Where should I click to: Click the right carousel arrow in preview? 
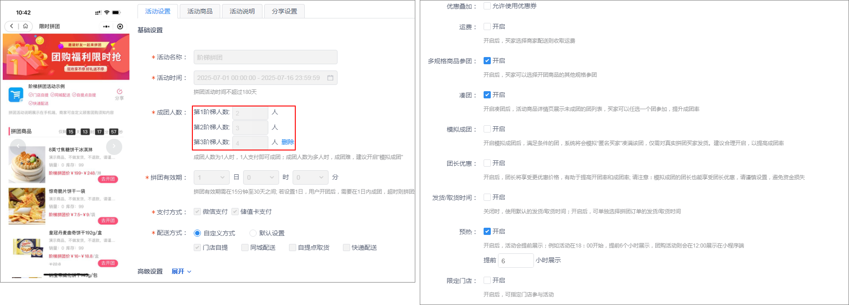tap(114, 146)
